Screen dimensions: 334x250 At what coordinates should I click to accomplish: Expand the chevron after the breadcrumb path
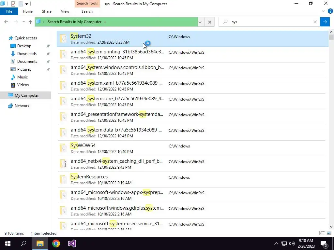pyautogui.click(x=105, y=22)
